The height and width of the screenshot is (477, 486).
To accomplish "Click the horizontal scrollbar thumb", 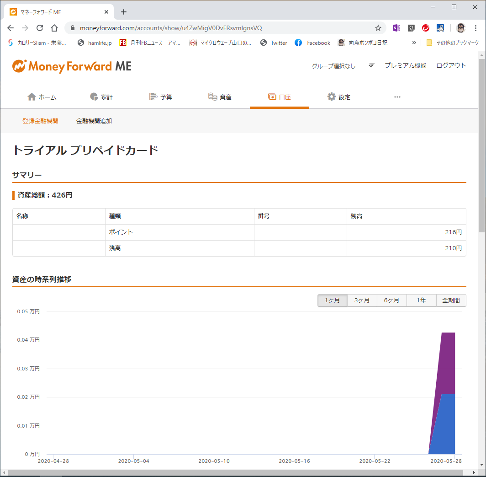I will click(x=236, y=472).
